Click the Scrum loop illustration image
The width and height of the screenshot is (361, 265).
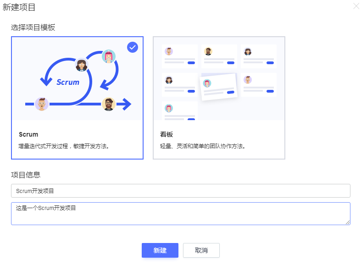(78, 78)
